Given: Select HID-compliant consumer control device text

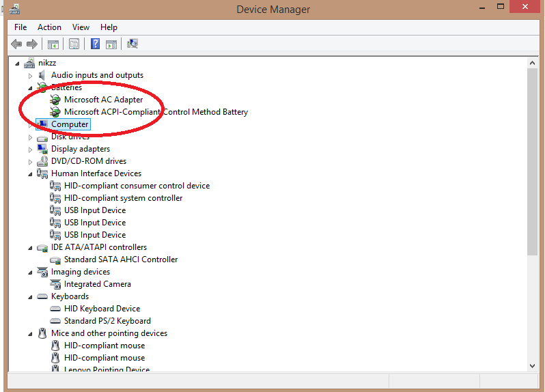Looking at the screenshot, I should coord(137,186).
